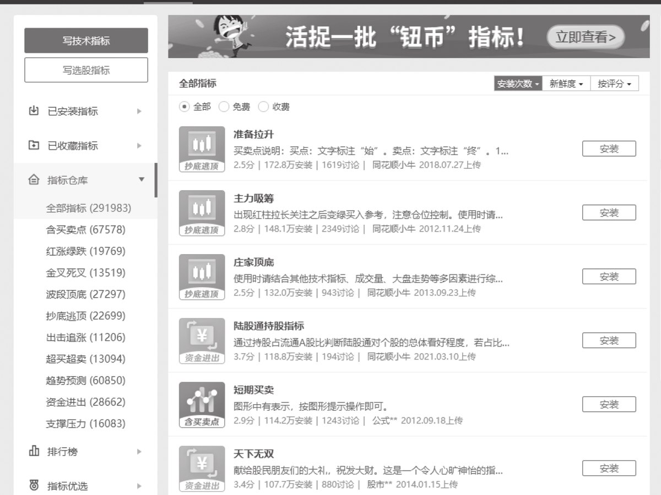Click 943讨论 under 庄家顶底
The height and width of the screenshot is (495, 661).
[x=338, y=292]
